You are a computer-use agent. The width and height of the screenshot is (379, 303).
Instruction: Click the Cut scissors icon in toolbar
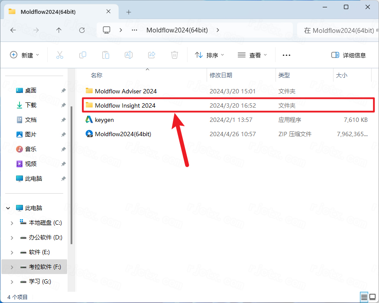point(60,55)
